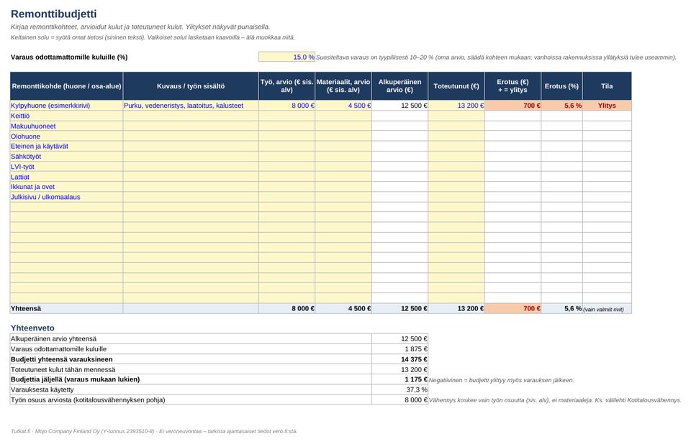Select the 'Kuvaus / työn sisältö' column header
Image resolution: width=691 pixels, height=444 pixels.
[191, 85]
